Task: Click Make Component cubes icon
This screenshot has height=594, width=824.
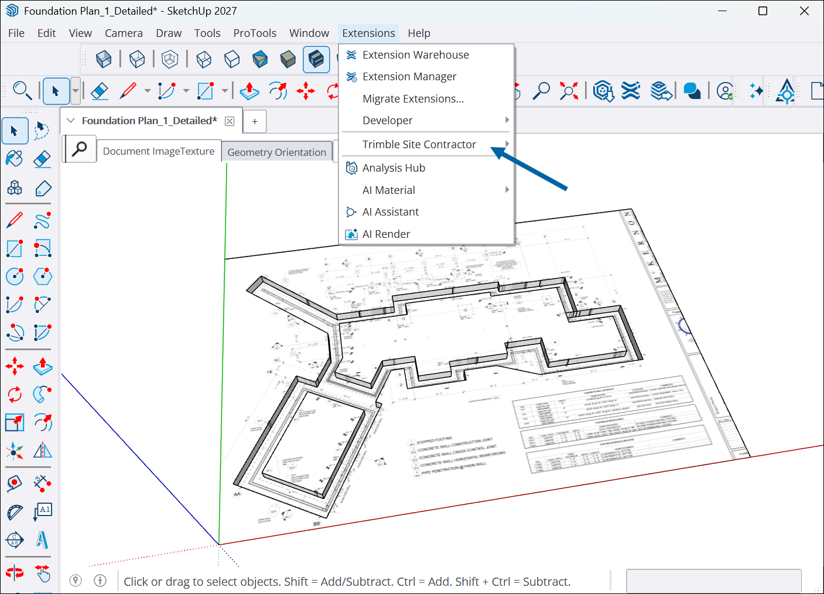Action: [15, 188]
